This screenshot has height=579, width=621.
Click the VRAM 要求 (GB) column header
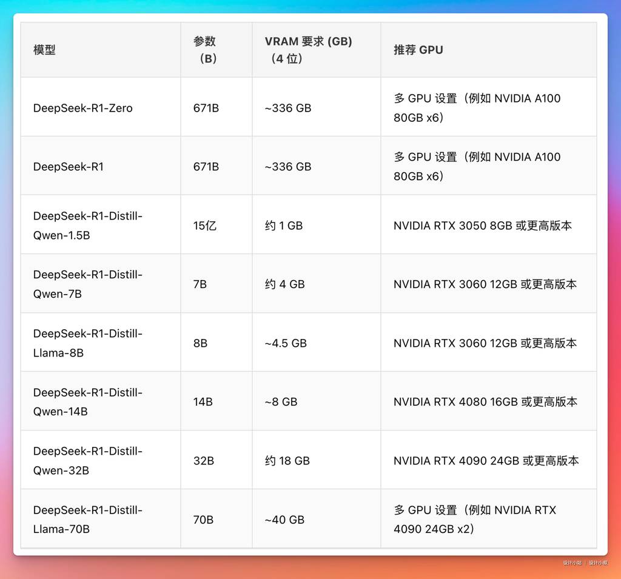tap(308, 50)
